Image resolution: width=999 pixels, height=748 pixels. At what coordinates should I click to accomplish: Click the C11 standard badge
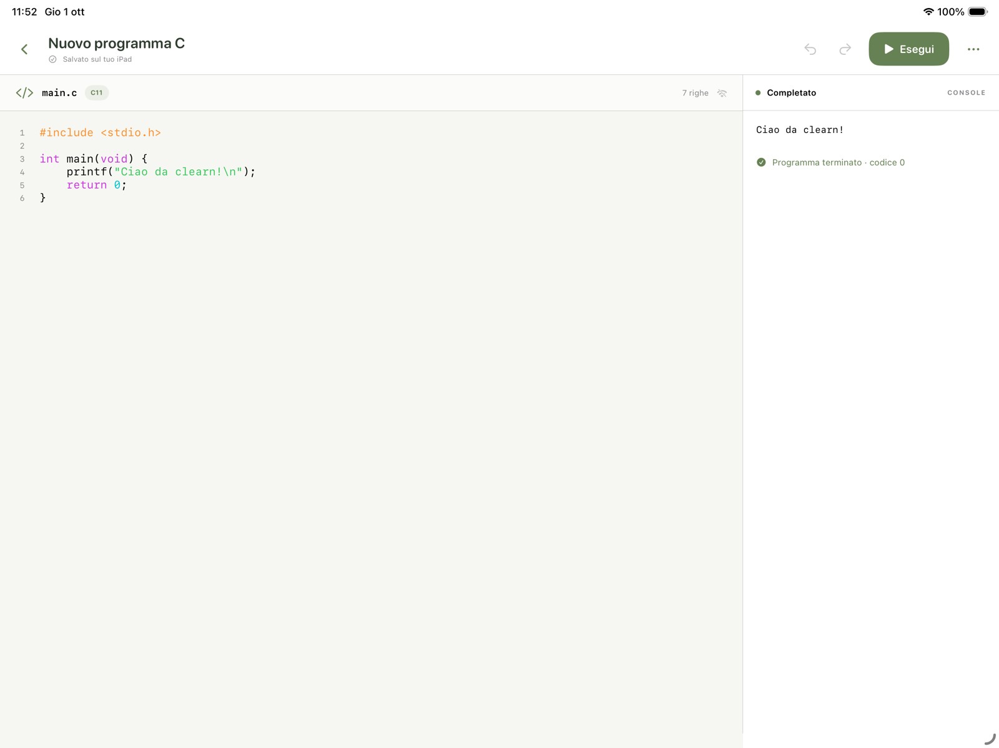point(96,92)
